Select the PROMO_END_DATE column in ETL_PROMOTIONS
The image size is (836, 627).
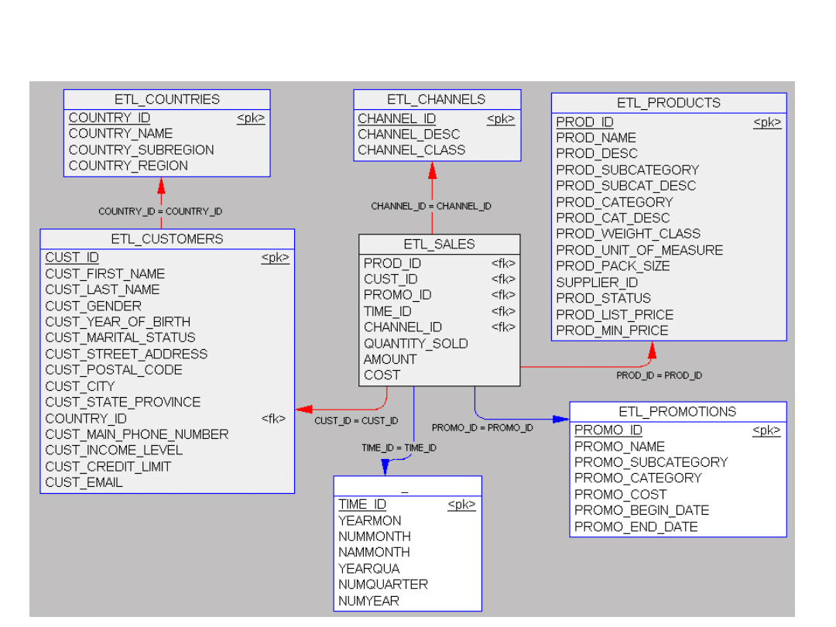(x=636, y=526)
